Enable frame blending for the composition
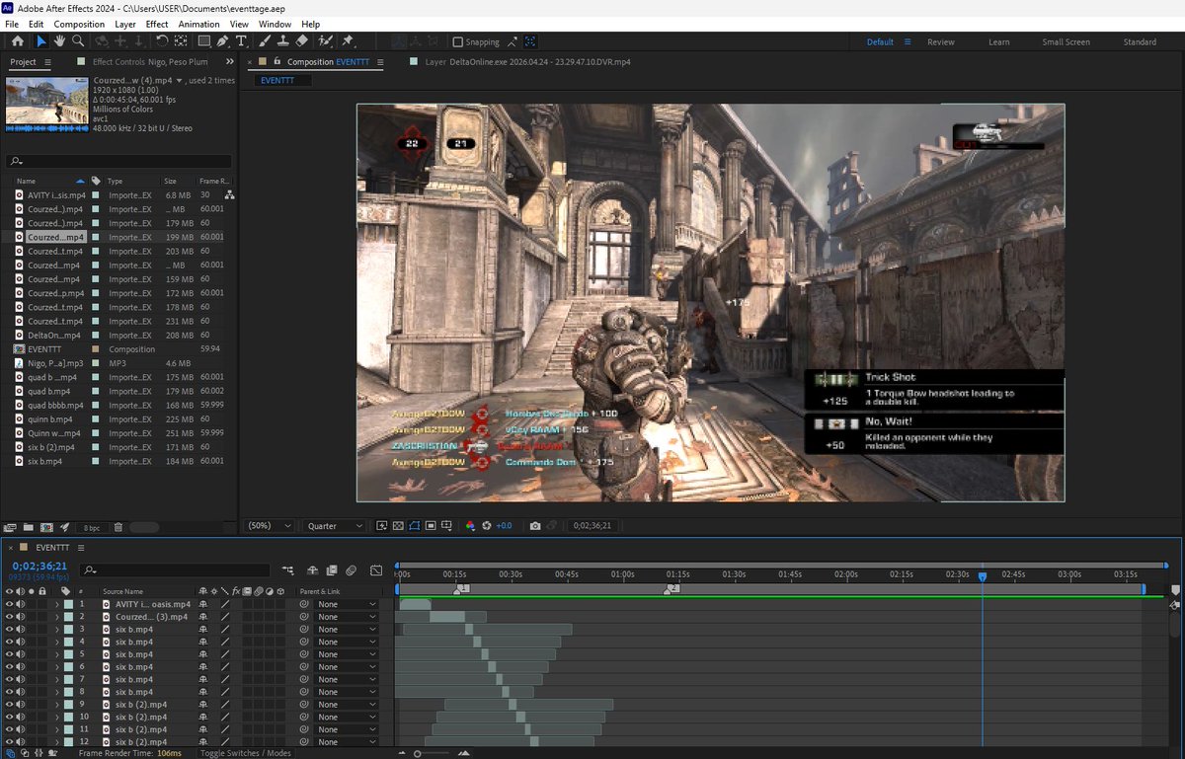Image resolution: width=1185 pixels, height=759 pixels. (331, 569)
